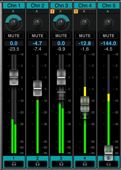Click the -1.6 peak readout on Chn 4
The height and width of the screenshot is (170, 121).
click(85, 49)
